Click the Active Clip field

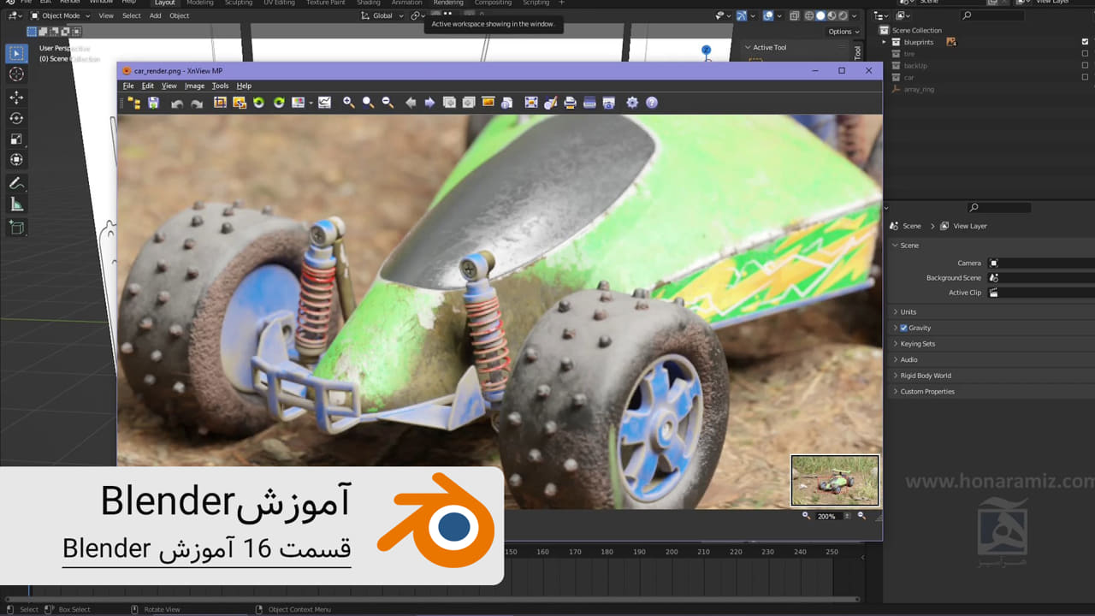point(1041,293)
